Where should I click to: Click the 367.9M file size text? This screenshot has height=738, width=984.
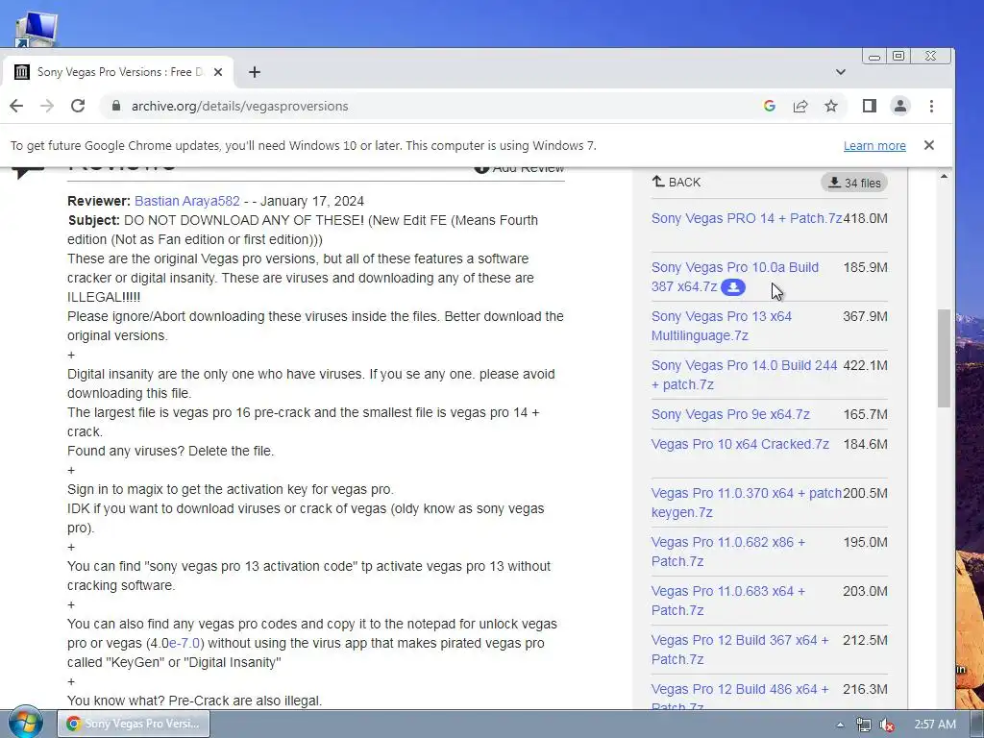[x=866, y=316]
